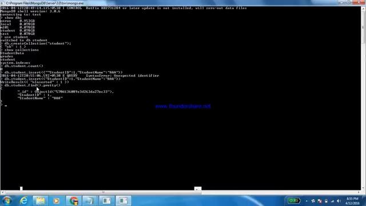
Task: Click the green battery meter indicator
Action: click(293, 201)
